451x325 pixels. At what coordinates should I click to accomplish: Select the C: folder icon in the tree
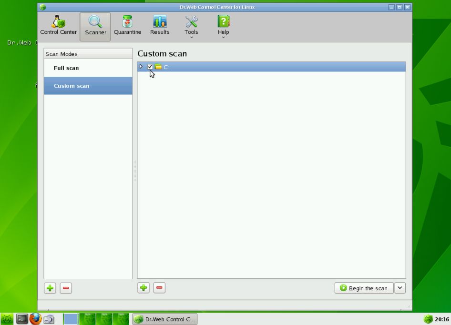point(158,67)
